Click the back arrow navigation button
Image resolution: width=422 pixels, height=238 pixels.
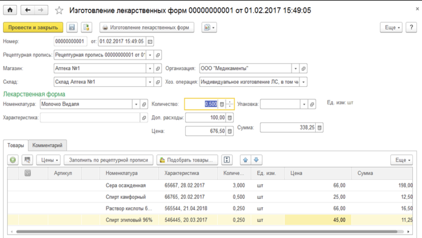pos(27,10)
